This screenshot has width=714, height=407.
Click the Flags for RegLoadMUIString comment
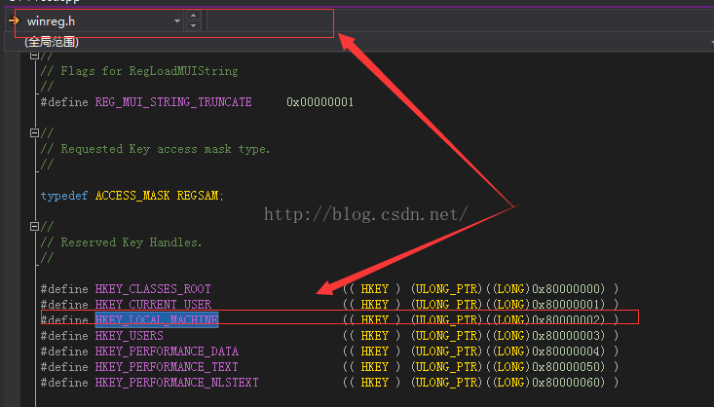click(x=139, y=71)
